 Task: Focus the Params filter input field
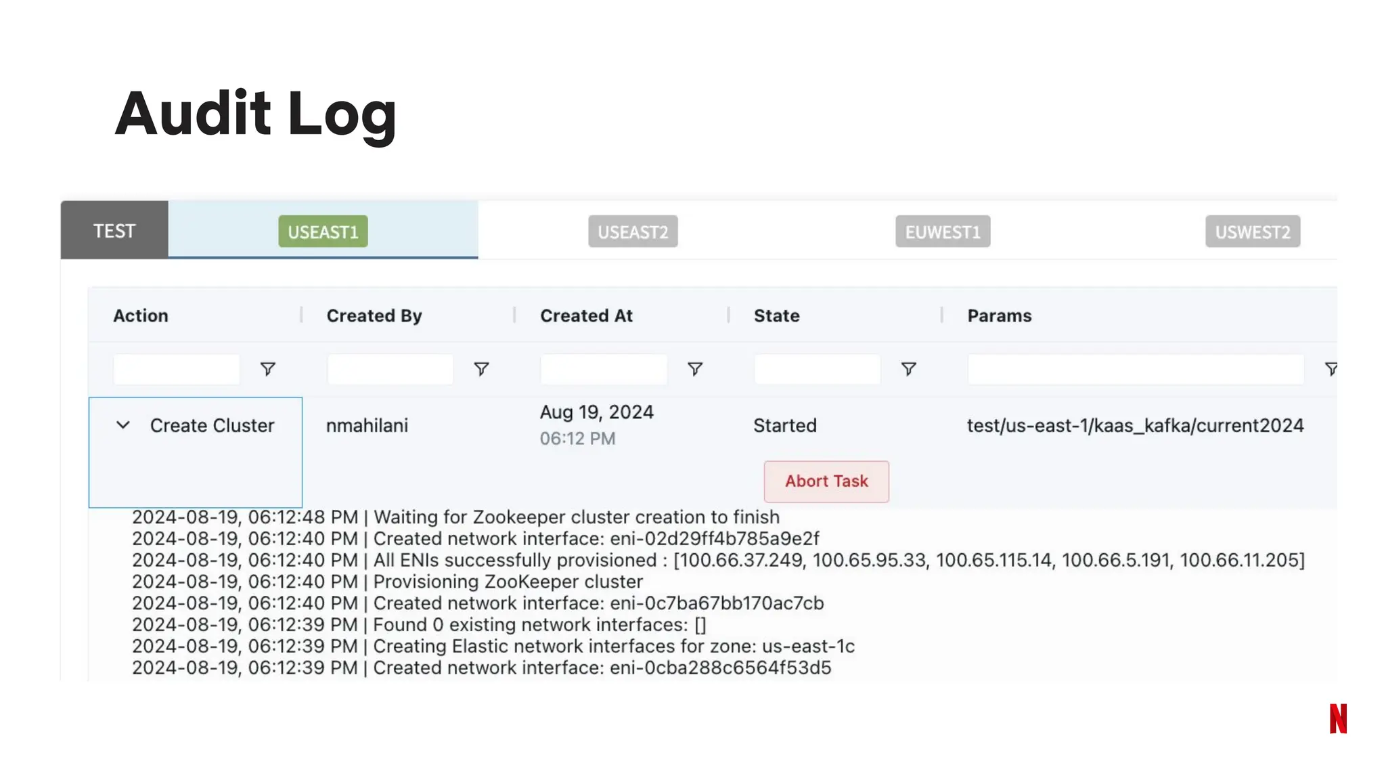[x=1136, y=369]
